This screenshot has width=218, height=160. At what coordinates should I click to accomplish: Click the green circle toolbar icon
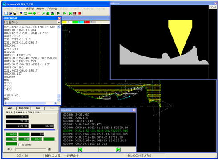(25, 13)
